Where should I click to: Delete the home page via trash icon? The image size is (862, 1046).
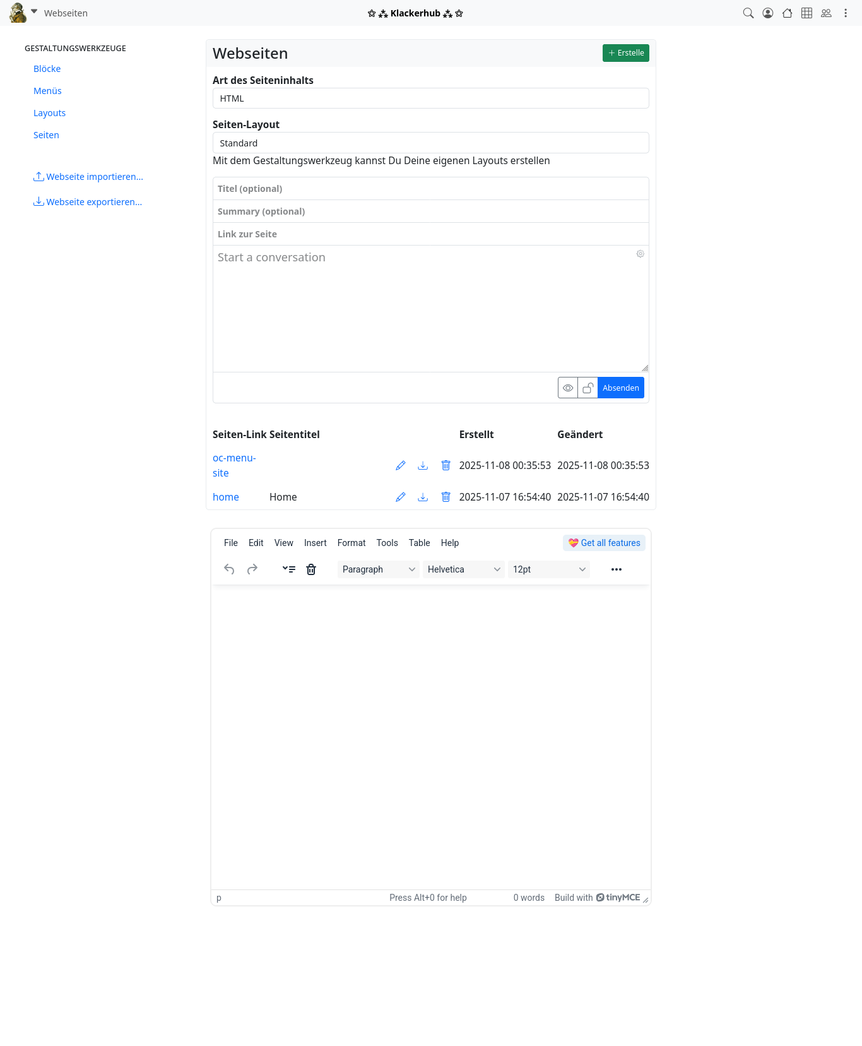pyautogui.click(x=446, y=497)
